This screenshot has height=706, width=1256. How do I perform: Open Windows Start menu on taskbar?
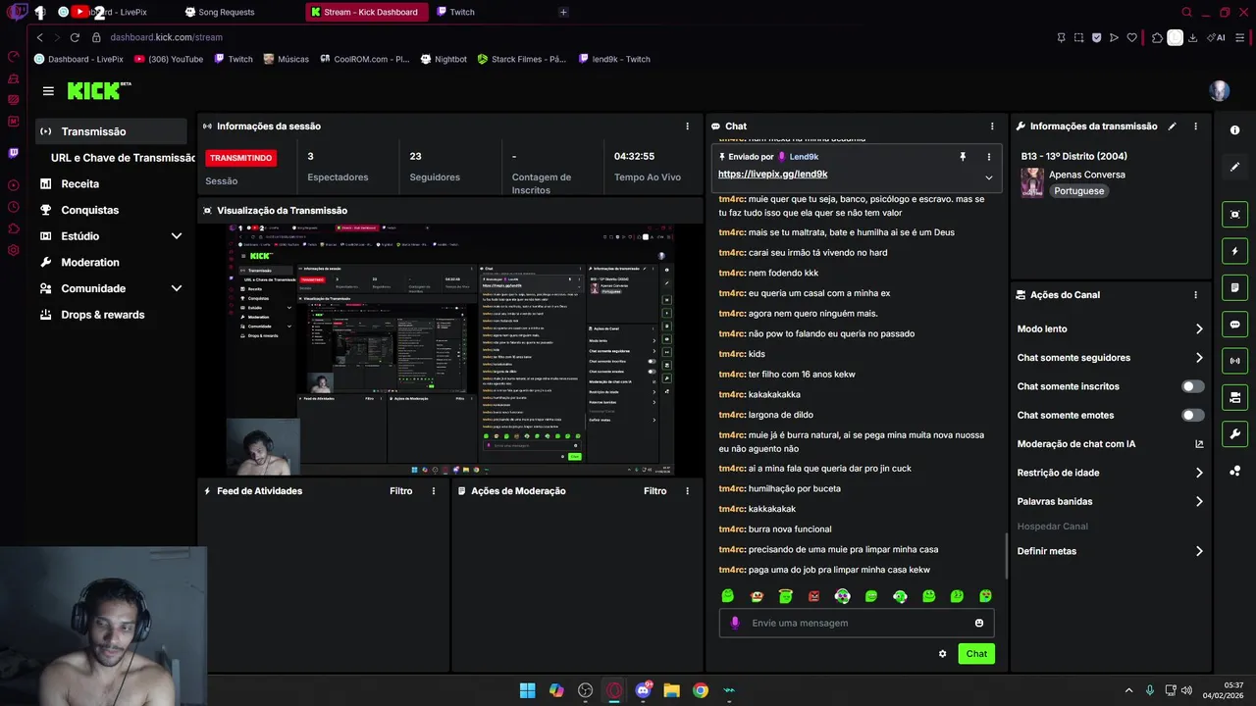click(x=527, y=690)
